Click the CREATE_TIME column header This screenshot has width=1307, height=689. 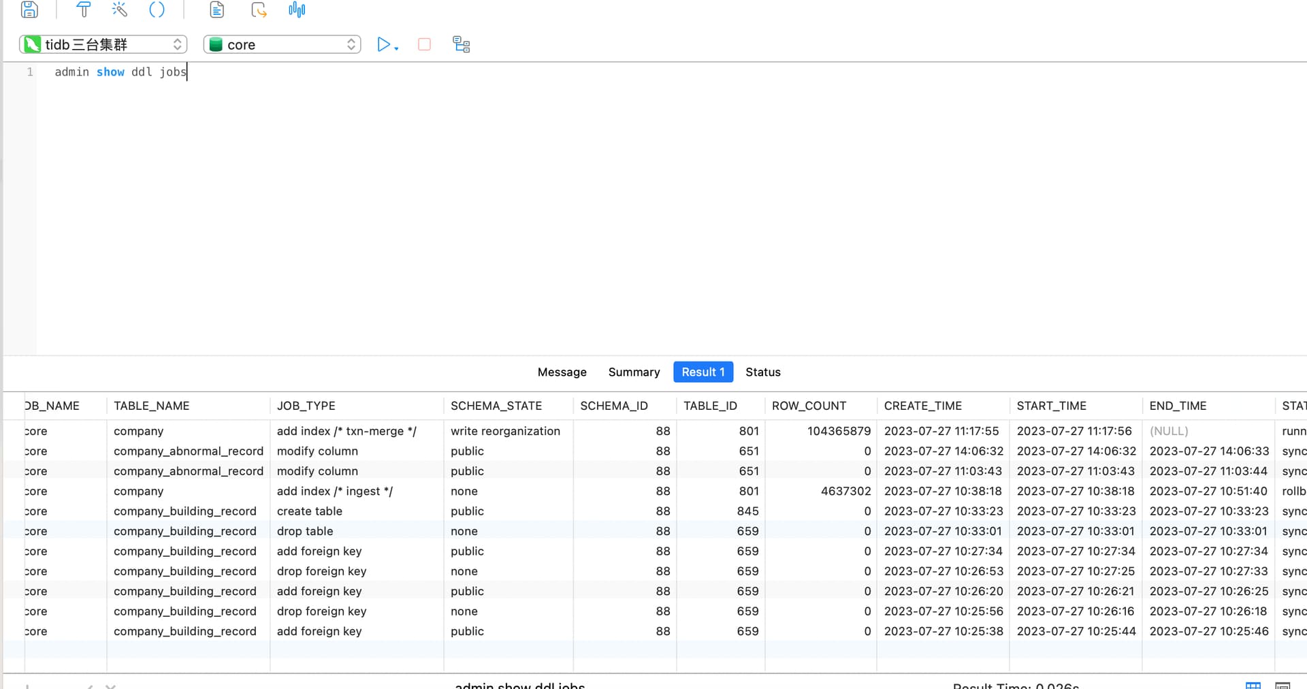pyautogui.click(x=943, y=406)
